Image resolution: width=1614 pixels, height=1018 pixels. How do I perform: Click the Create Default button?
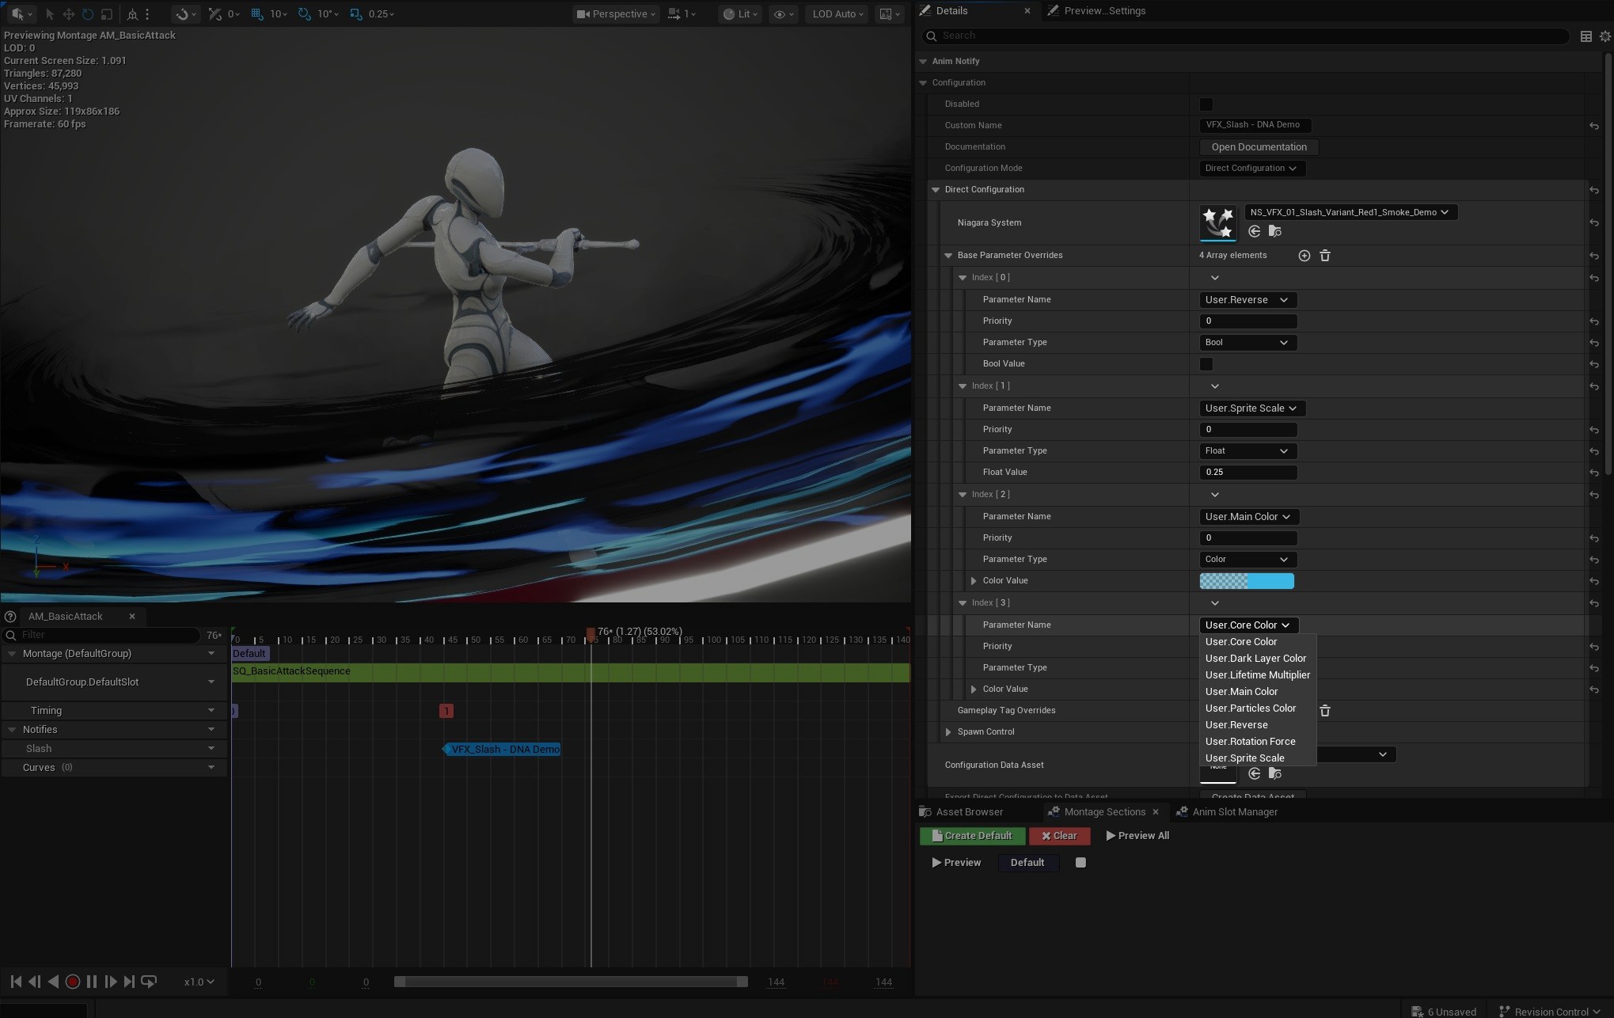972,836
